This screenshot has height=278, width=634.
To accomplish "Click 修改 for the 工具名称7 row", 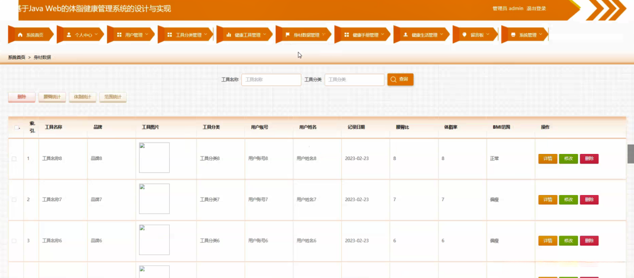I will (x=568, y=199).
